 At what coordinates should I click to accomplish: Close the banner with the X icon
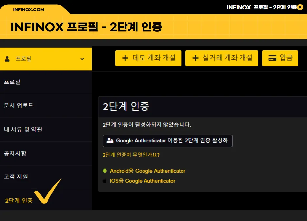[300, 7]
